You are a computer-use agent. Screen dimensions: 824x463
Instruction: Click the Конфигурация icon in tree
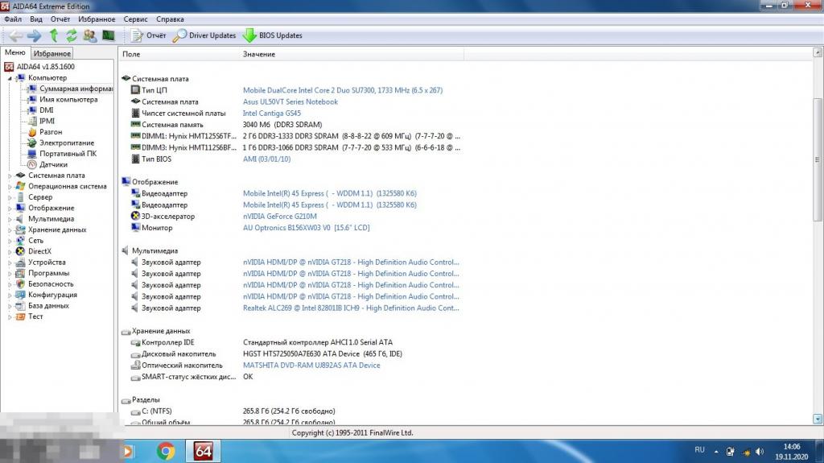coord(20,295)
